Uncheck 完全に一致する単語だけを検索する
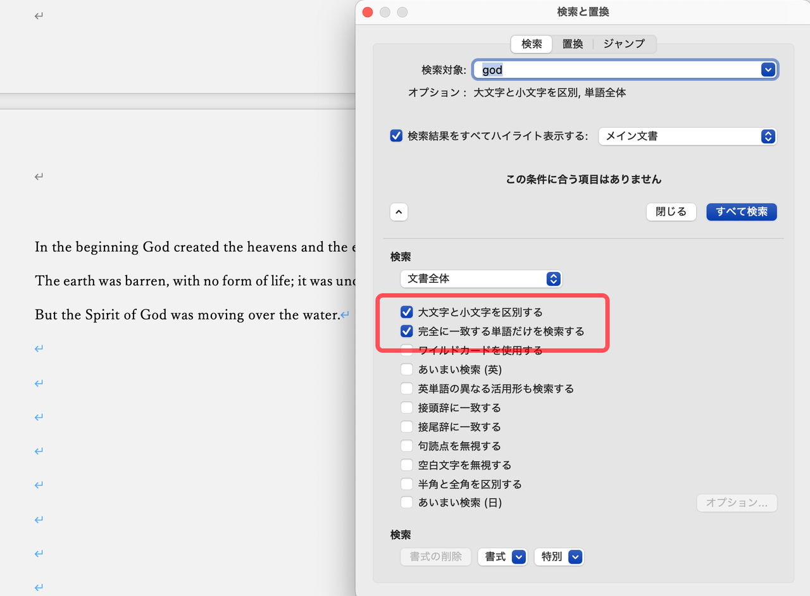The height and width of the screenshot is (596, 810). (x=406, y=331)
